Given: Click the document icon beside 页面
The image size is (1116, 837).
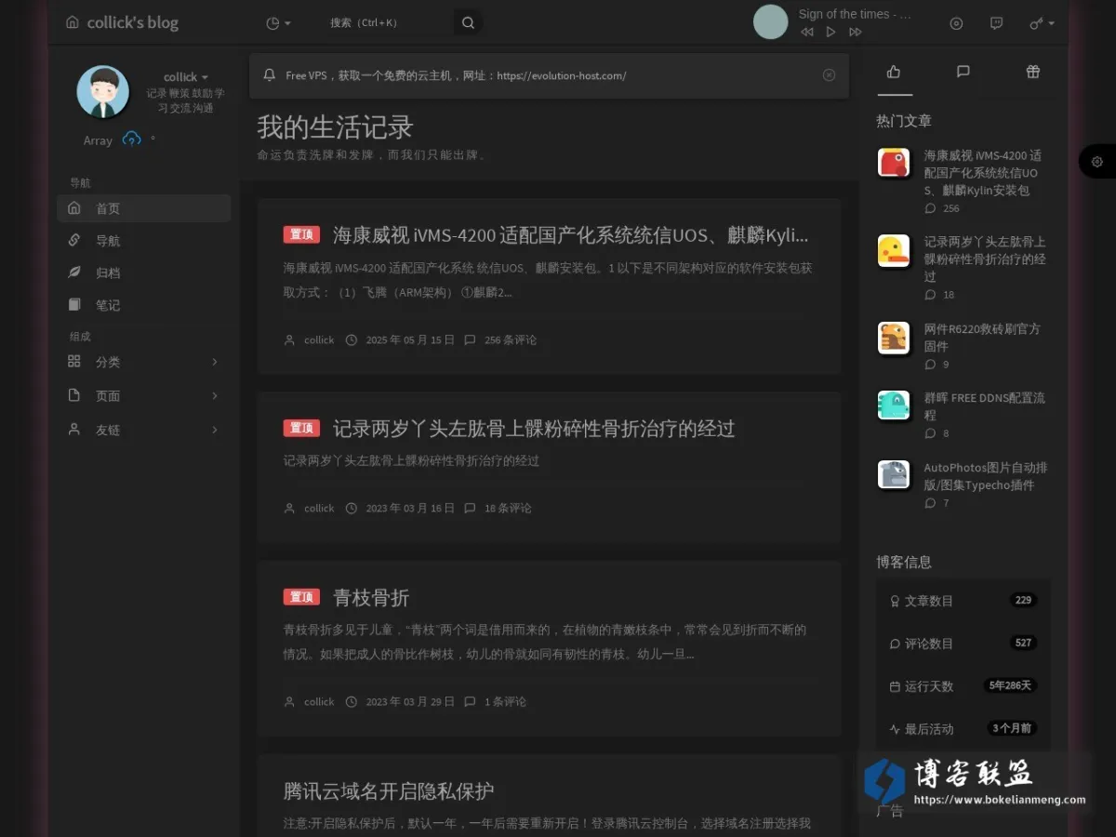Looking at the screenshot, I should (74, 395).
